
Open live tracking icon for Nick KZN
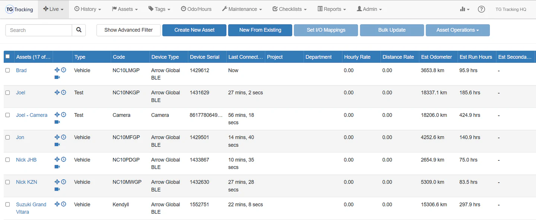coord(57,182)
